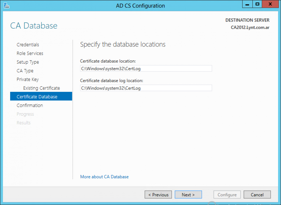
Task: Click the Configure button
Action: [227, 195]
